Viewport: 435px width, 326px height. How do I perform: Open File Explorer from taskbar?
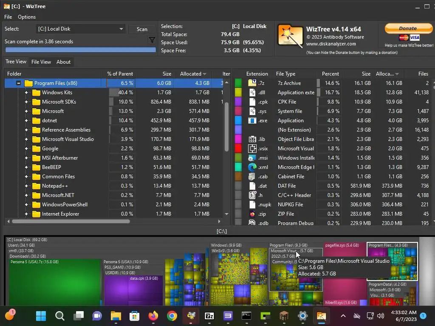tap(116, 316)
